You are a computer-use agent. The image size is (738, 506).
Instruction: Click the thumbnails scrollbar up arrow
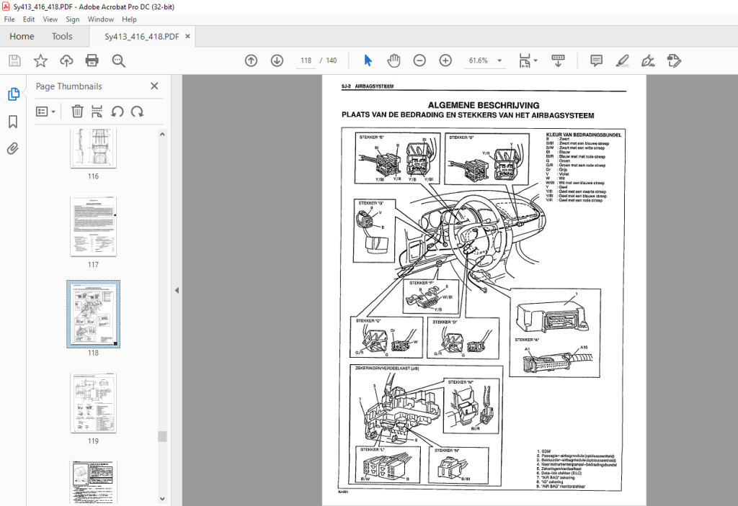tap(162, 135)
